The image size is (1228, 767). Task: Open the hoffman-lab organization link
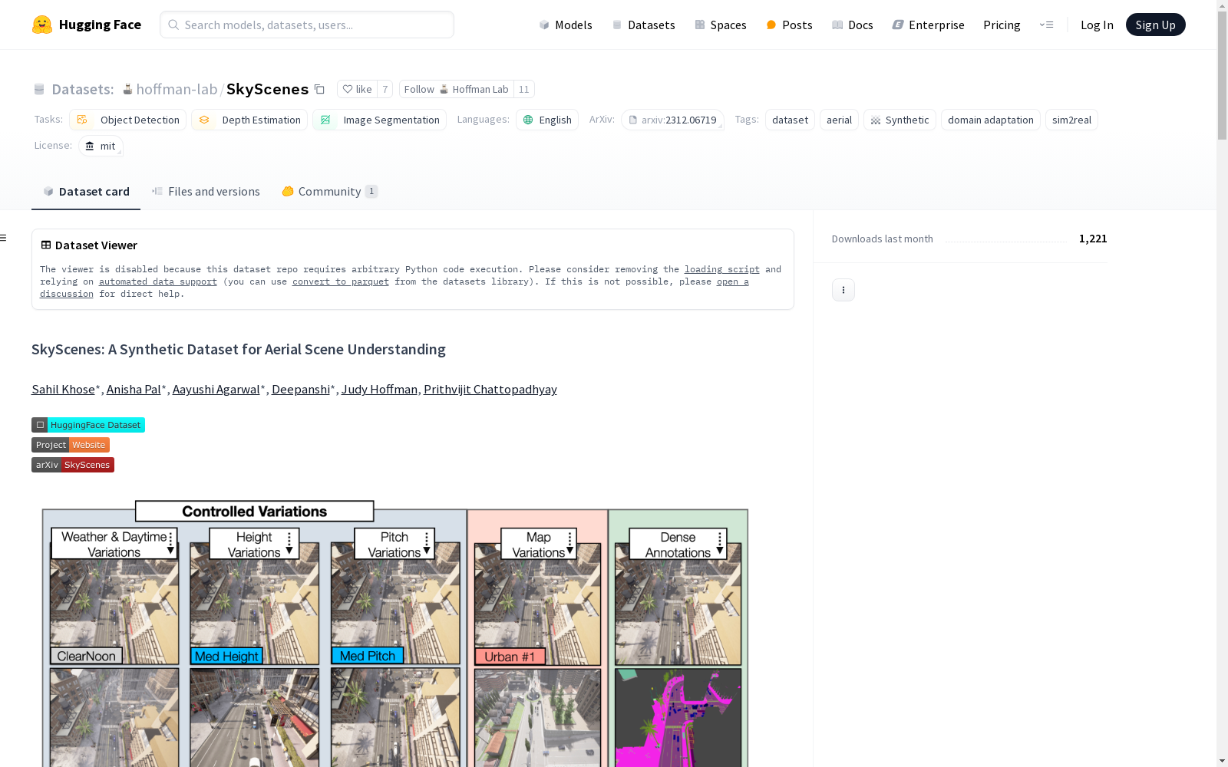pyautogui.click(x=177, y=89)
